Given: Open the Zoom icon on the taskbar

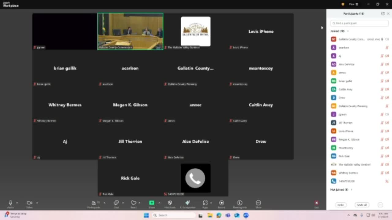Looking at the screenshot, I should tap(246, 215).
